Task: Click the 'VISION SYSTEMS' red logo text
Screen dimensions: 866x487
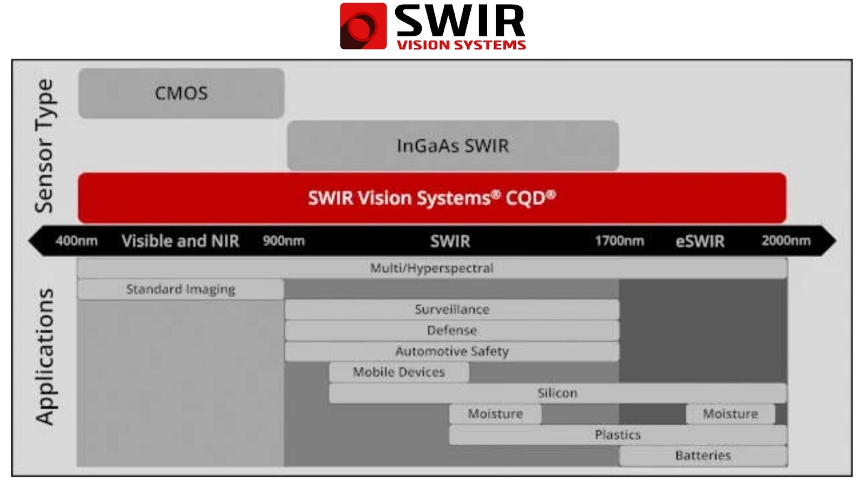Action: (461, 45)
